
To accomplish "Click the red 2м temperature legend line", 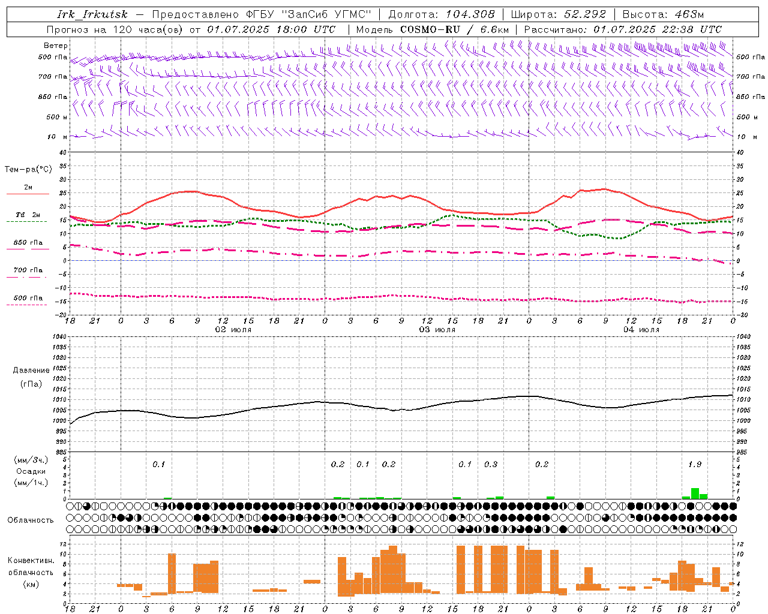I will tap(28, 194).
